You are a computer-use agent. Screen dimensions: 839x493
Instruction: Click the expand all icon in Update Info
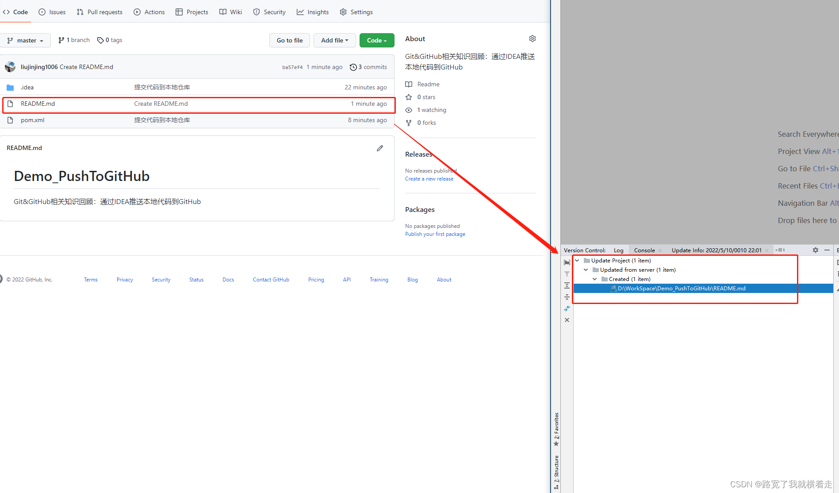[567, 285]
